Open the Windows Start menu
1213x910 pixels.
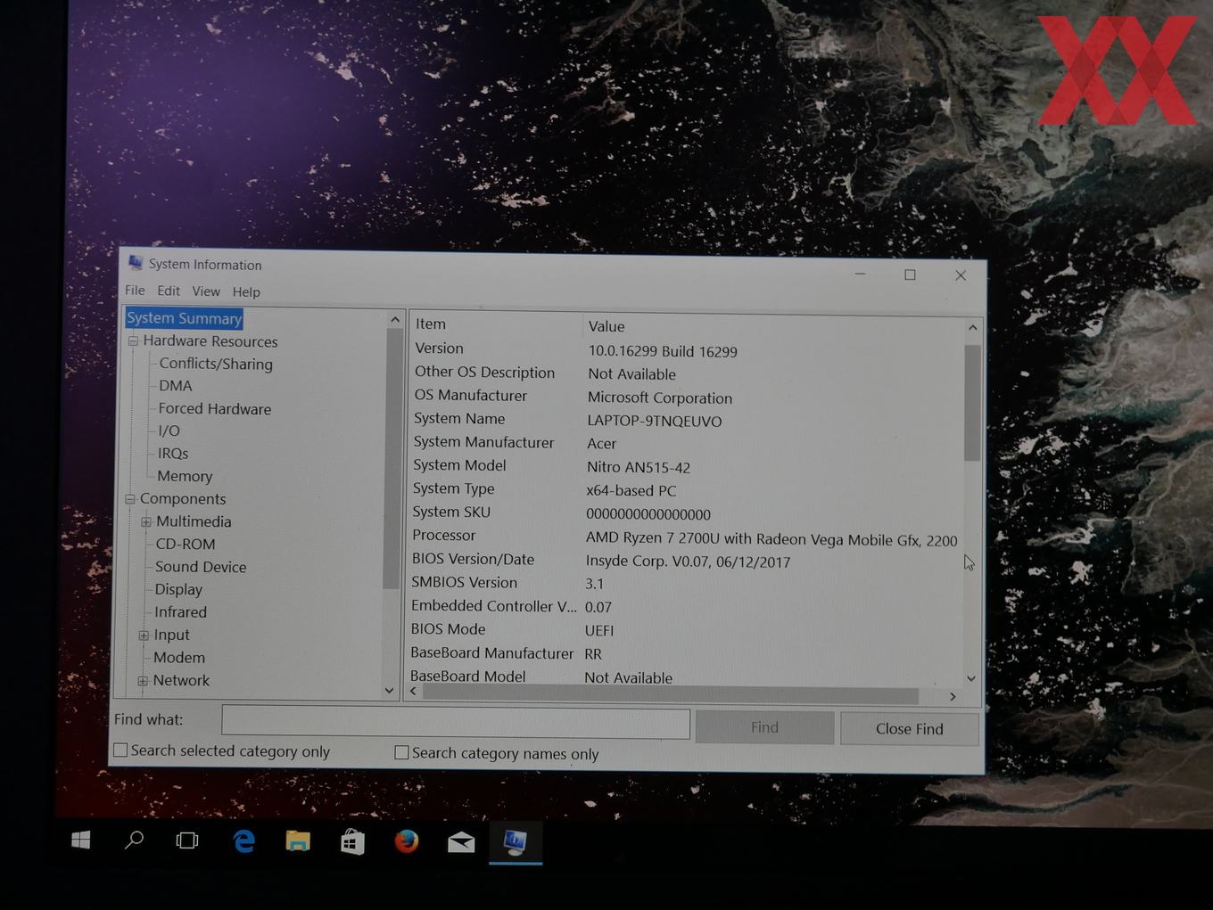(x=80, y=840)
